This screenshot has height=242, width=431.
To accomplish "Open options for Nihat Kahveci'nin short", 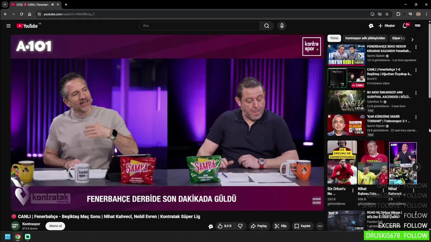I will [383, 191].
